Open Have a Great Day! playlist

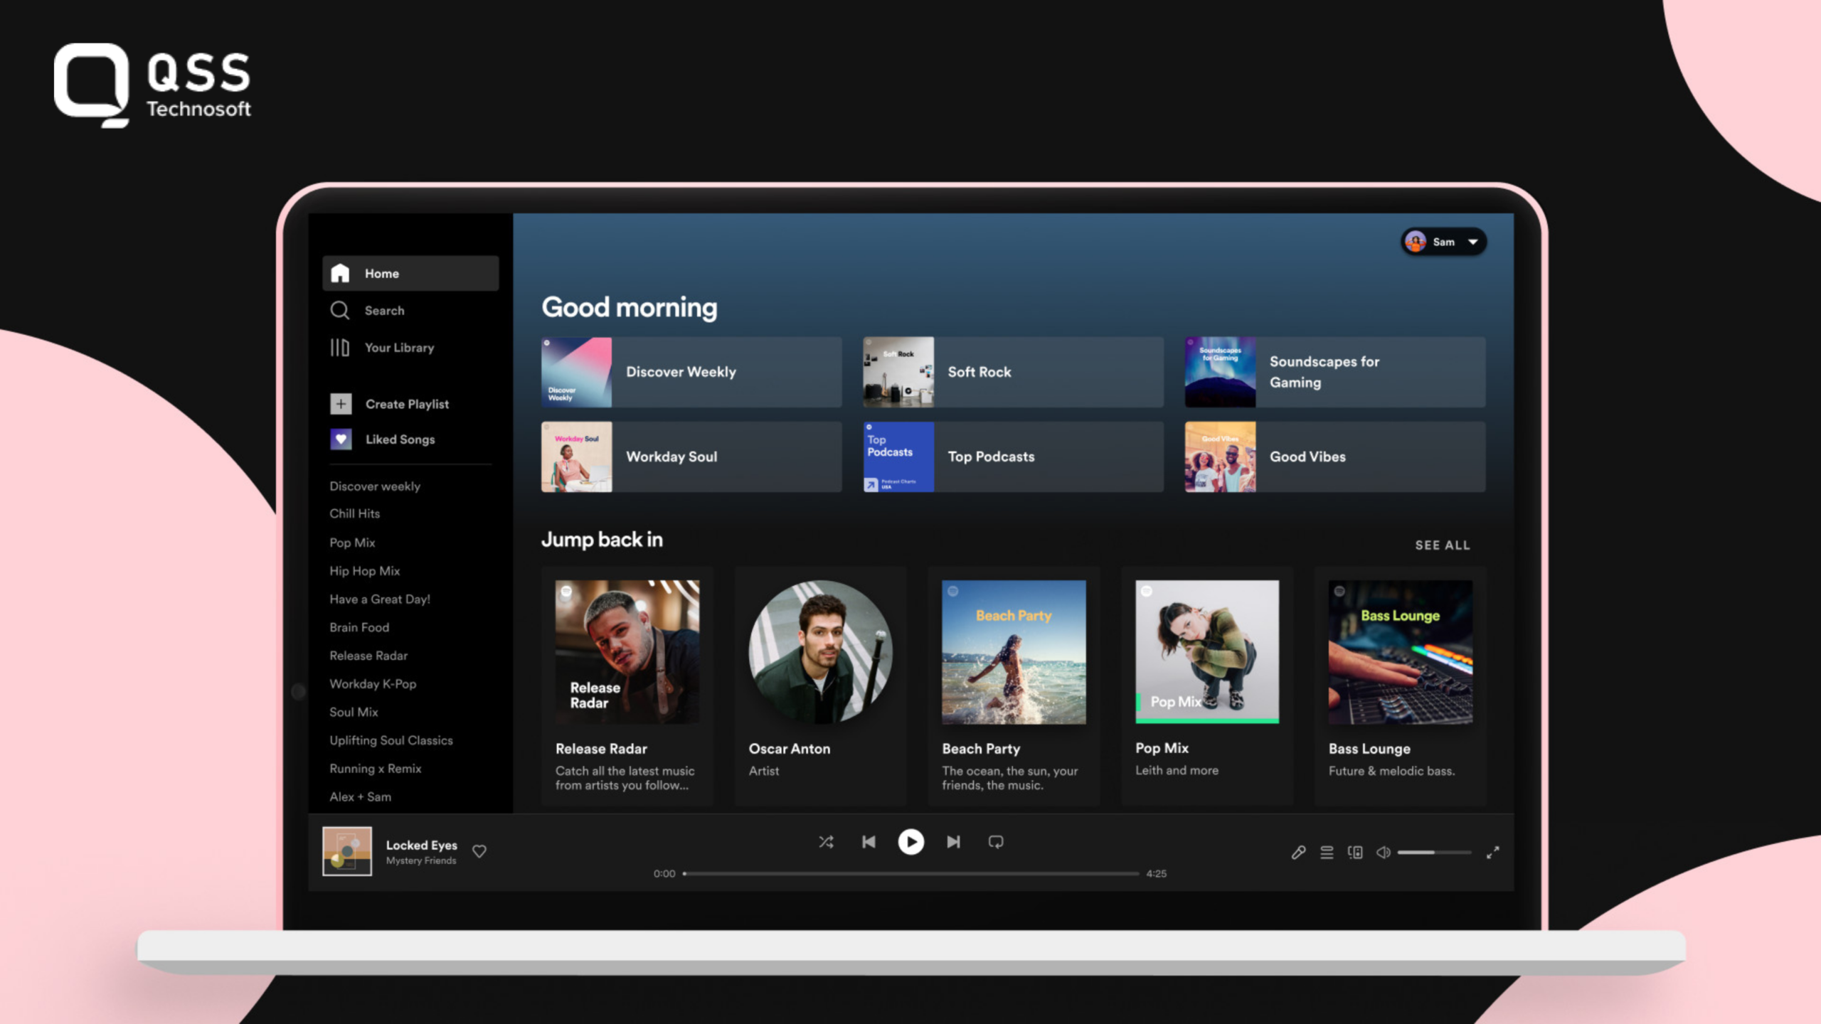coord(380,599)
